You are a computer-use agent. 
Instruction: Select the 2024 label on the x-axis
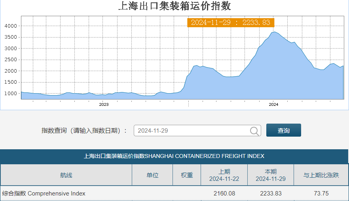(273, 105)
